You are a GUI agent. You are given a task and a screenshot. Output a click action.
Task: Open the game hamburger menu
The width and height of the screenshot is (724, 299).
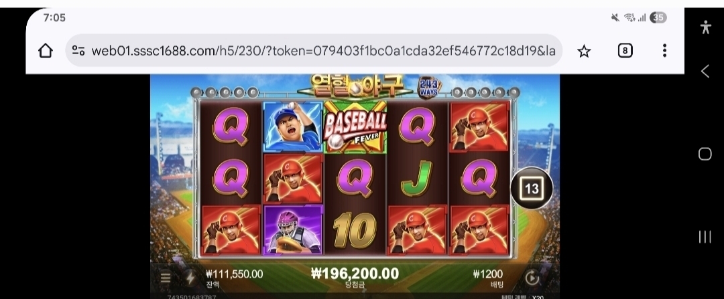(166, 278)
